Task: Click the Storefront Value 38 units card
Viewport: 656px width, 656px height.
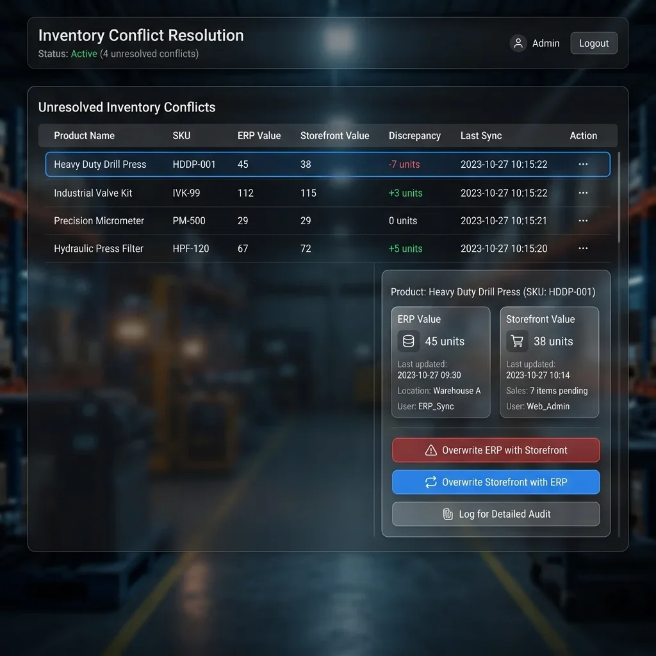Action: point(549,363)
